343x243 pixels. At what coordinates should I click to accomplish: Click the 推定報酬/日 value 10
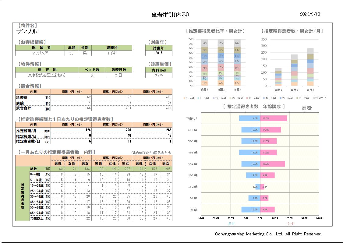click(129, 136)
